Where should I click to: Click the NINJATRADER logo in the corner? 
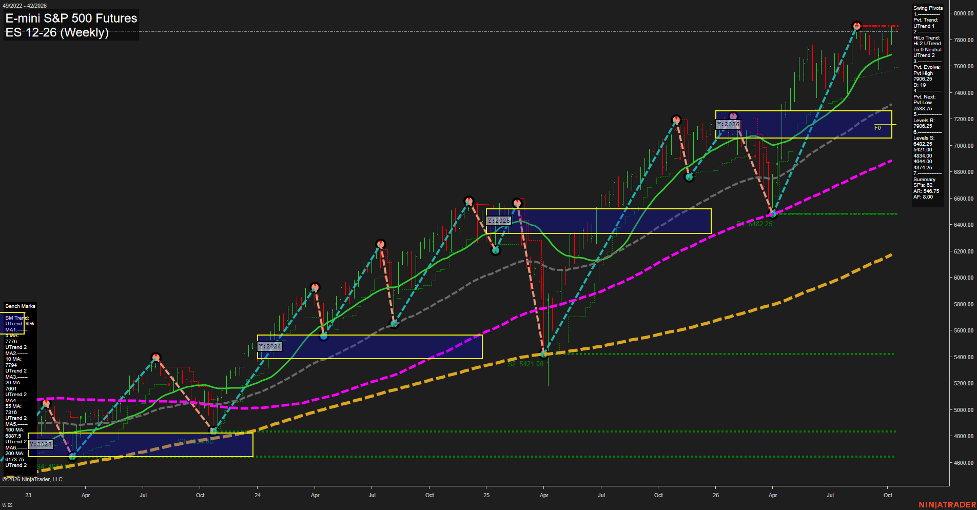click(x=947, y=505)
